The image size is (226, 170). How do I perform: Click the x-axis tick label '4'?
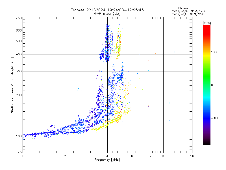[107, 156]
